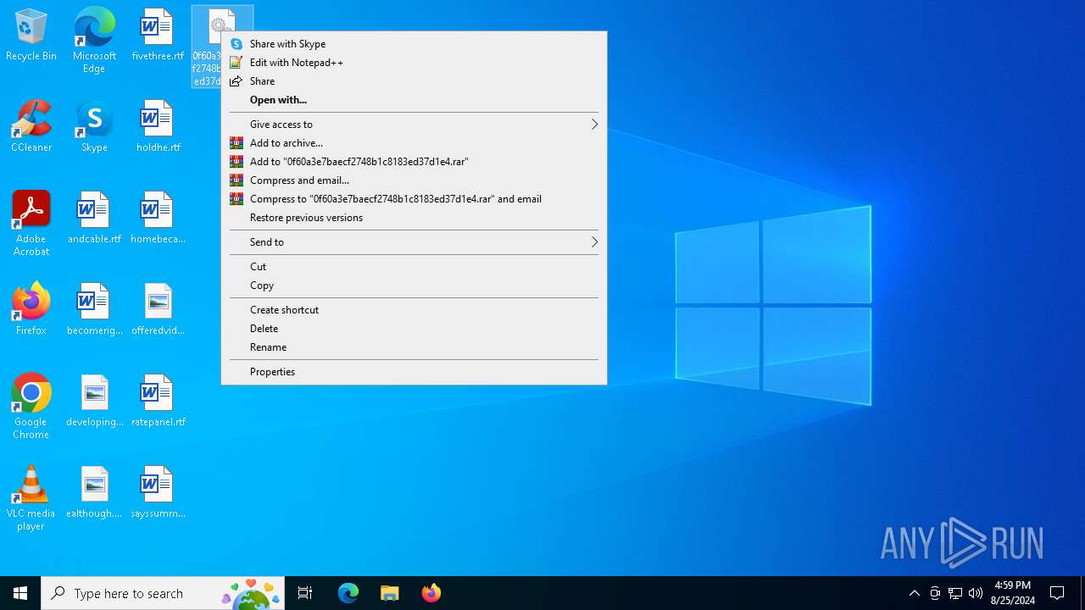Select the Firefox desktop shortcut

click(x=31, y=309)
